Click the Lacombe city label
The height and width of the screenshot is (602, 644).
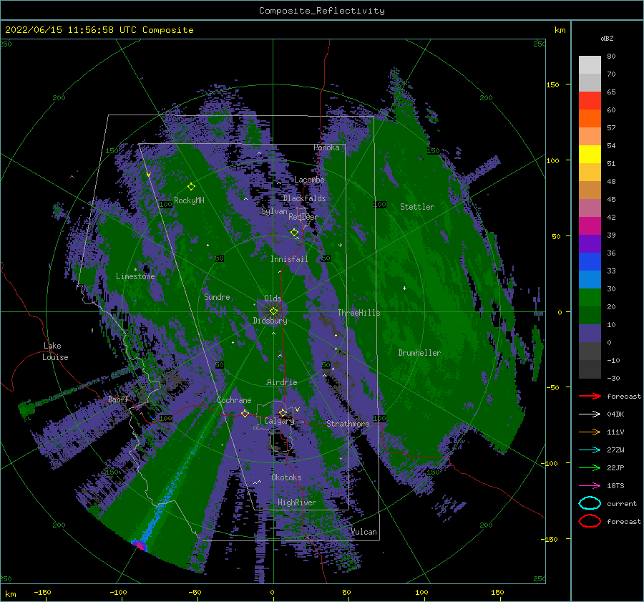tap(309, 180)
